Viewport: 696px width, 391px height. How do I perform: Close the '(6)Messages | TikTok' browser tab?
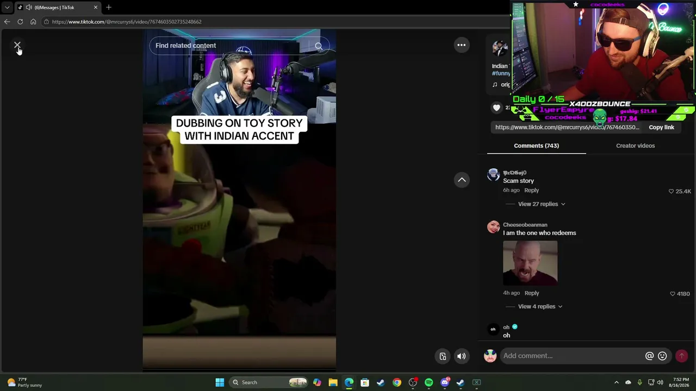[x=96, y=8]
